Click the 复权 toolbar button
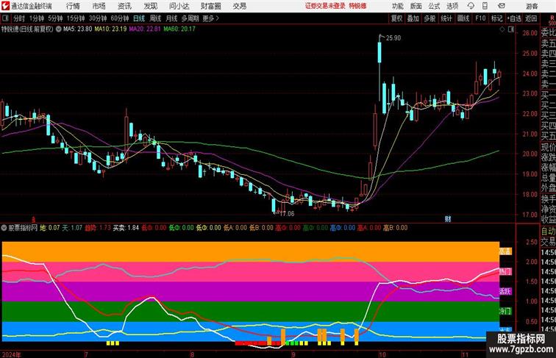 click(396, 18)
